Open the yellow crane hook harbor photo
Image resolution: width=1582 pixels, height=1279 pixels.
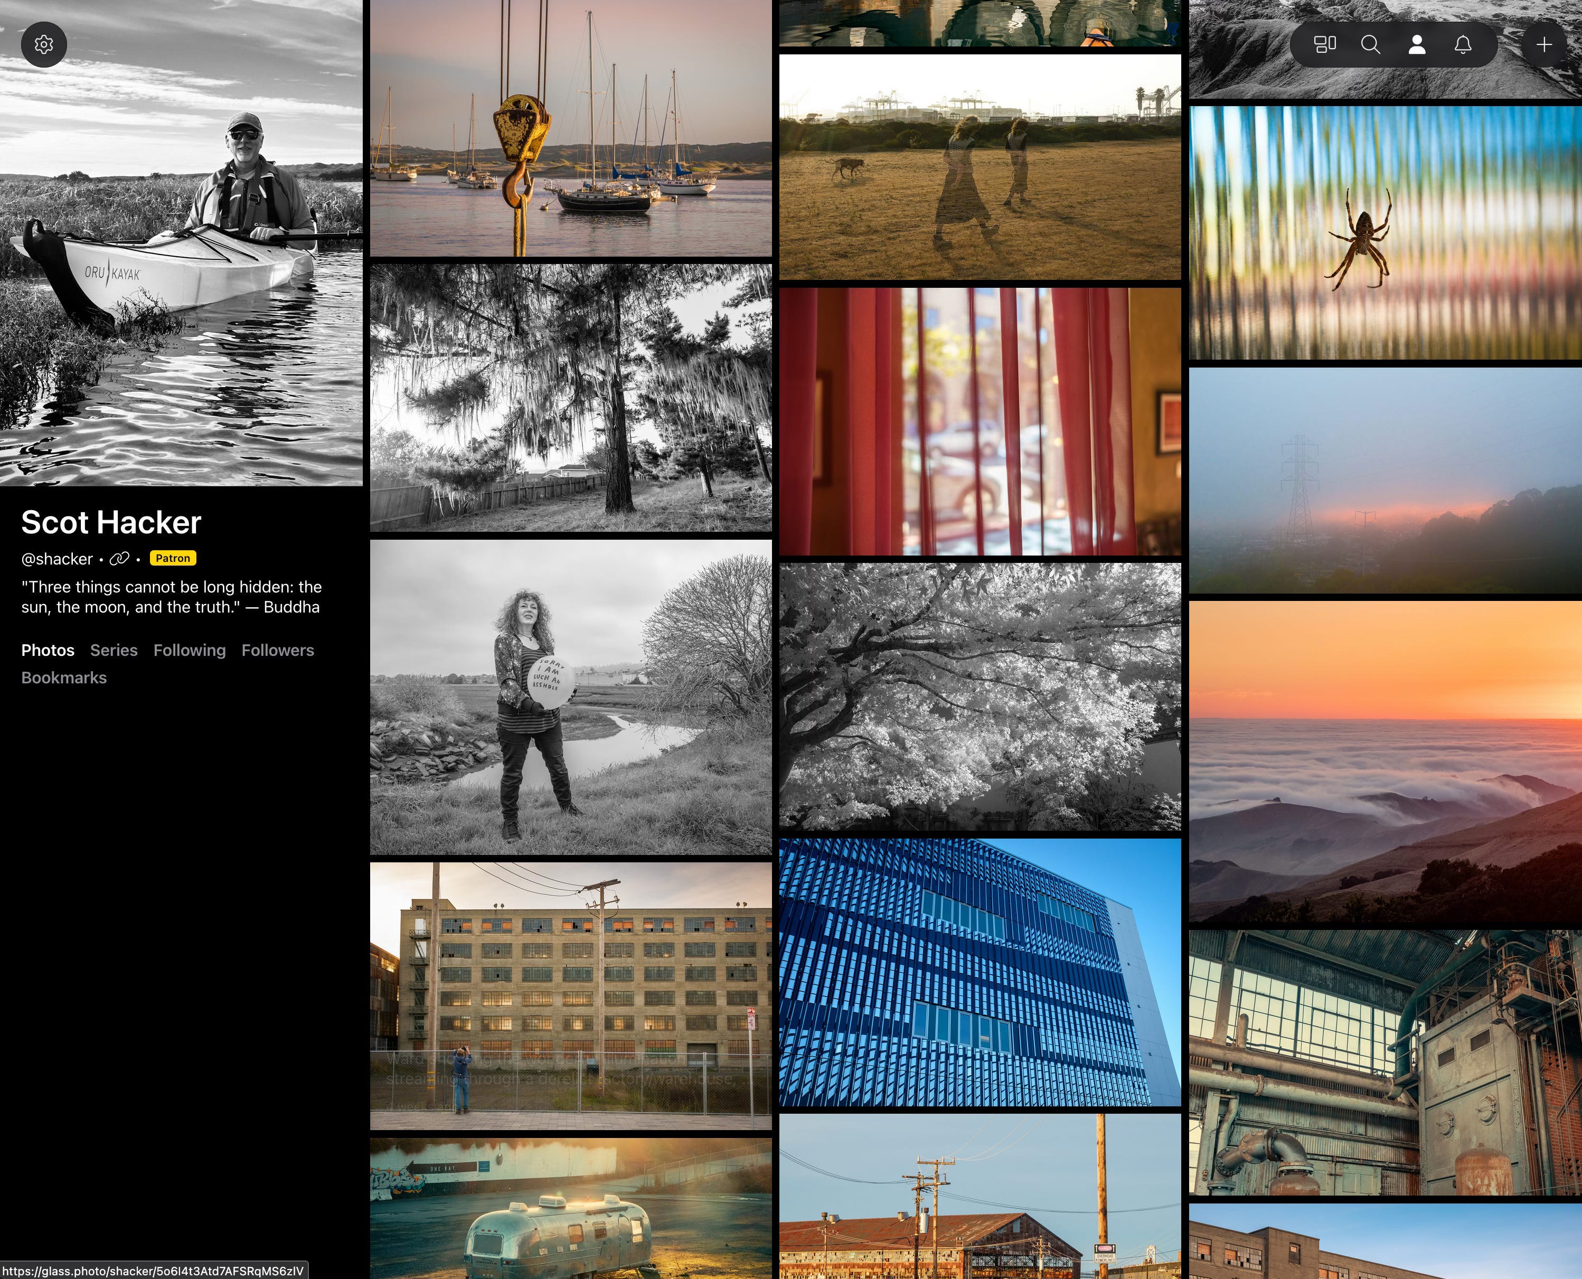click(x=571, y=129)
